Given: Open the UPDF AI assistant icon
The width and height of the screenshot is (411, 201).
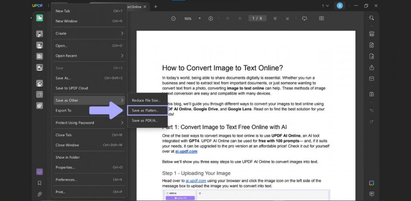Looking at the screenshot, I should [x=372, y=183].
